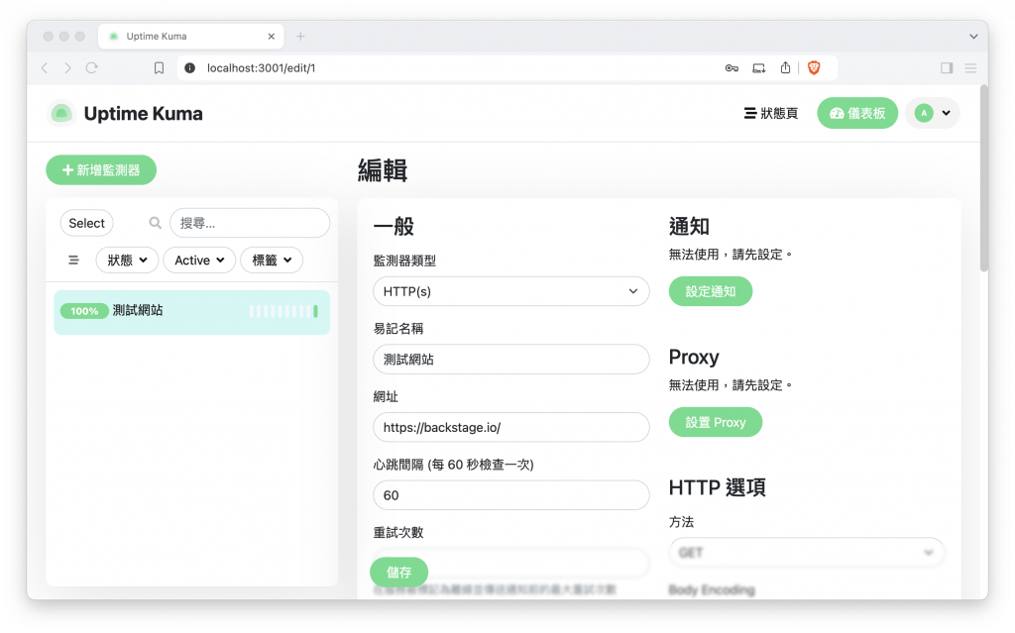Go to the 儀表板 dashboard
The width and height of the screenshot is (1015, 633).
tap(857, 113)
